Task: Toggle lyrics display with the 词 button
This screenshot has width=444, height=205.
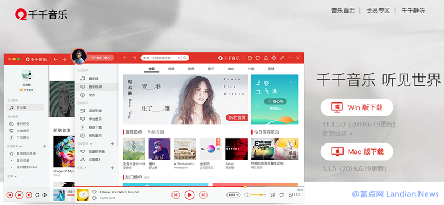Action: click(x=273, y=195)
